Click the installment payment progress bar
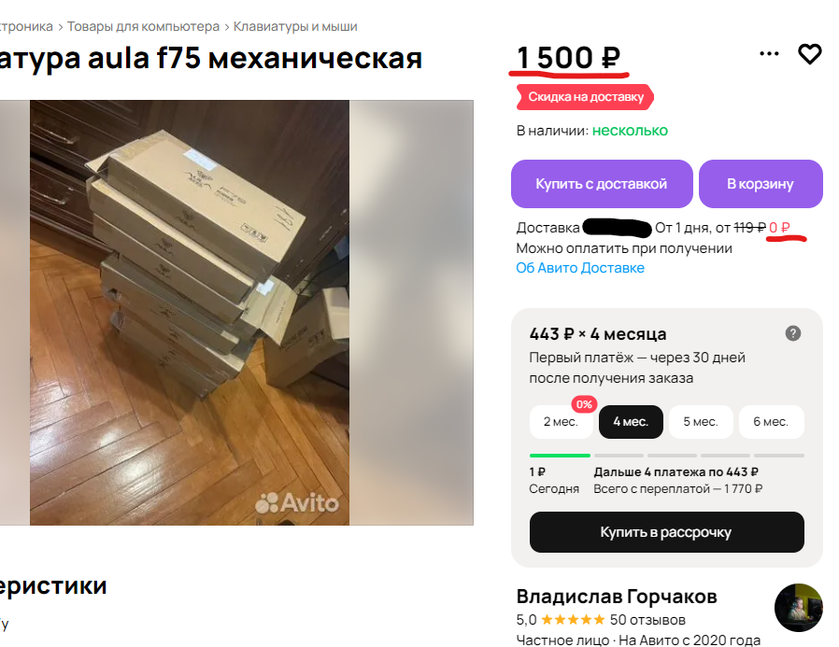The image size is (839, 647). [667, 456]
